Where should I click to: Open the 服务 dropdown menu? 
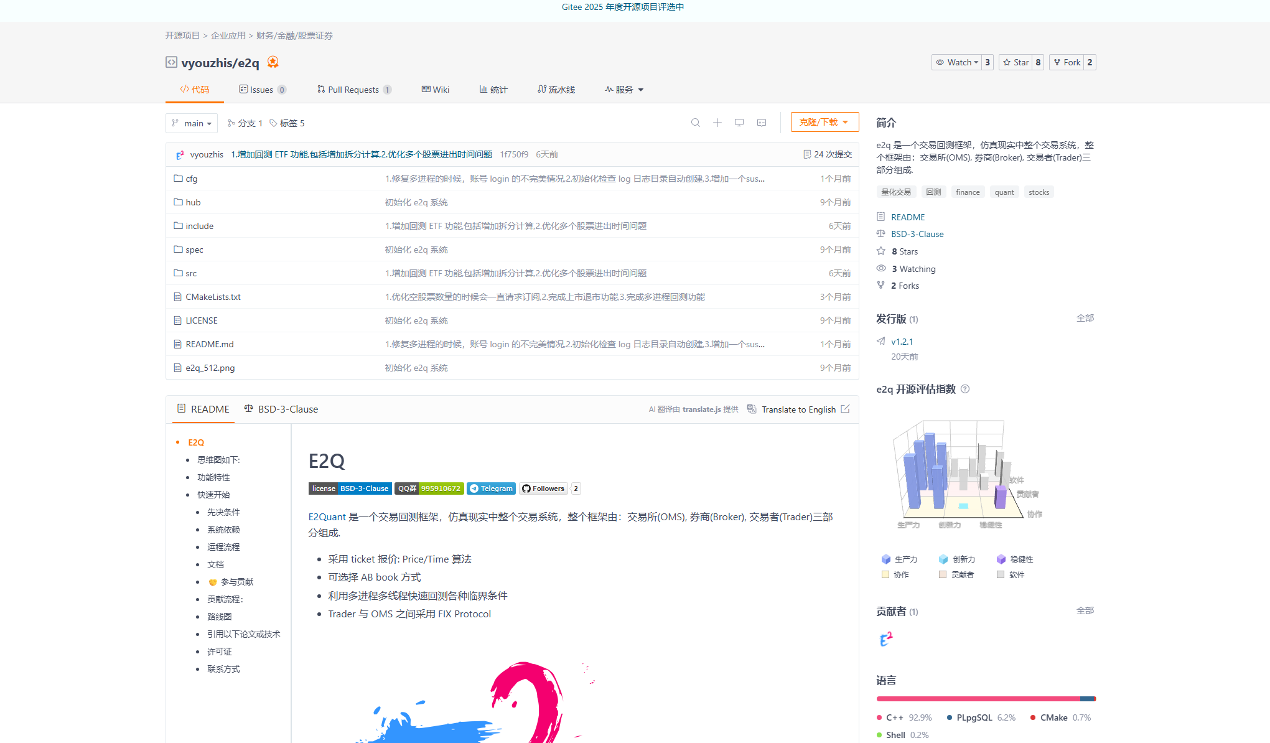624,90
